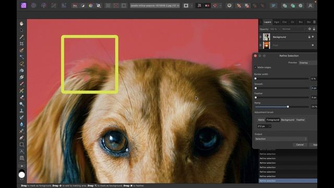Open the Assistant manager icon
Viewport: 334px width, 188px height.
[x=229, y=6]
